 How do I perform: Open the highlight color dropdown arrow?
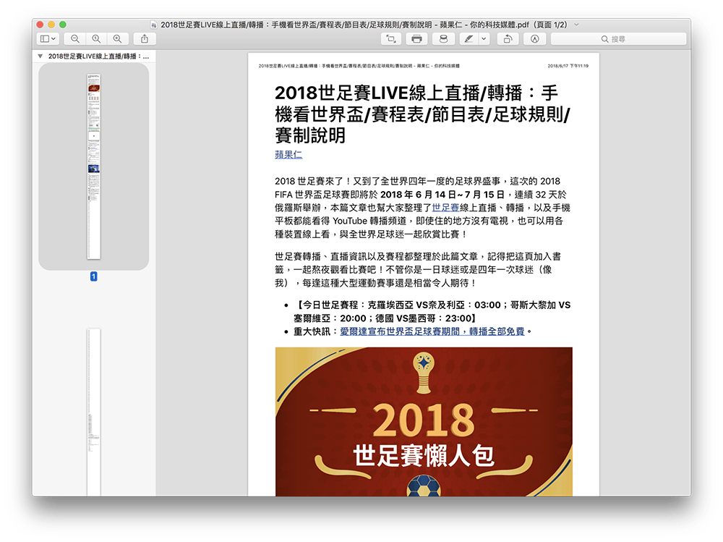point(484,38)
